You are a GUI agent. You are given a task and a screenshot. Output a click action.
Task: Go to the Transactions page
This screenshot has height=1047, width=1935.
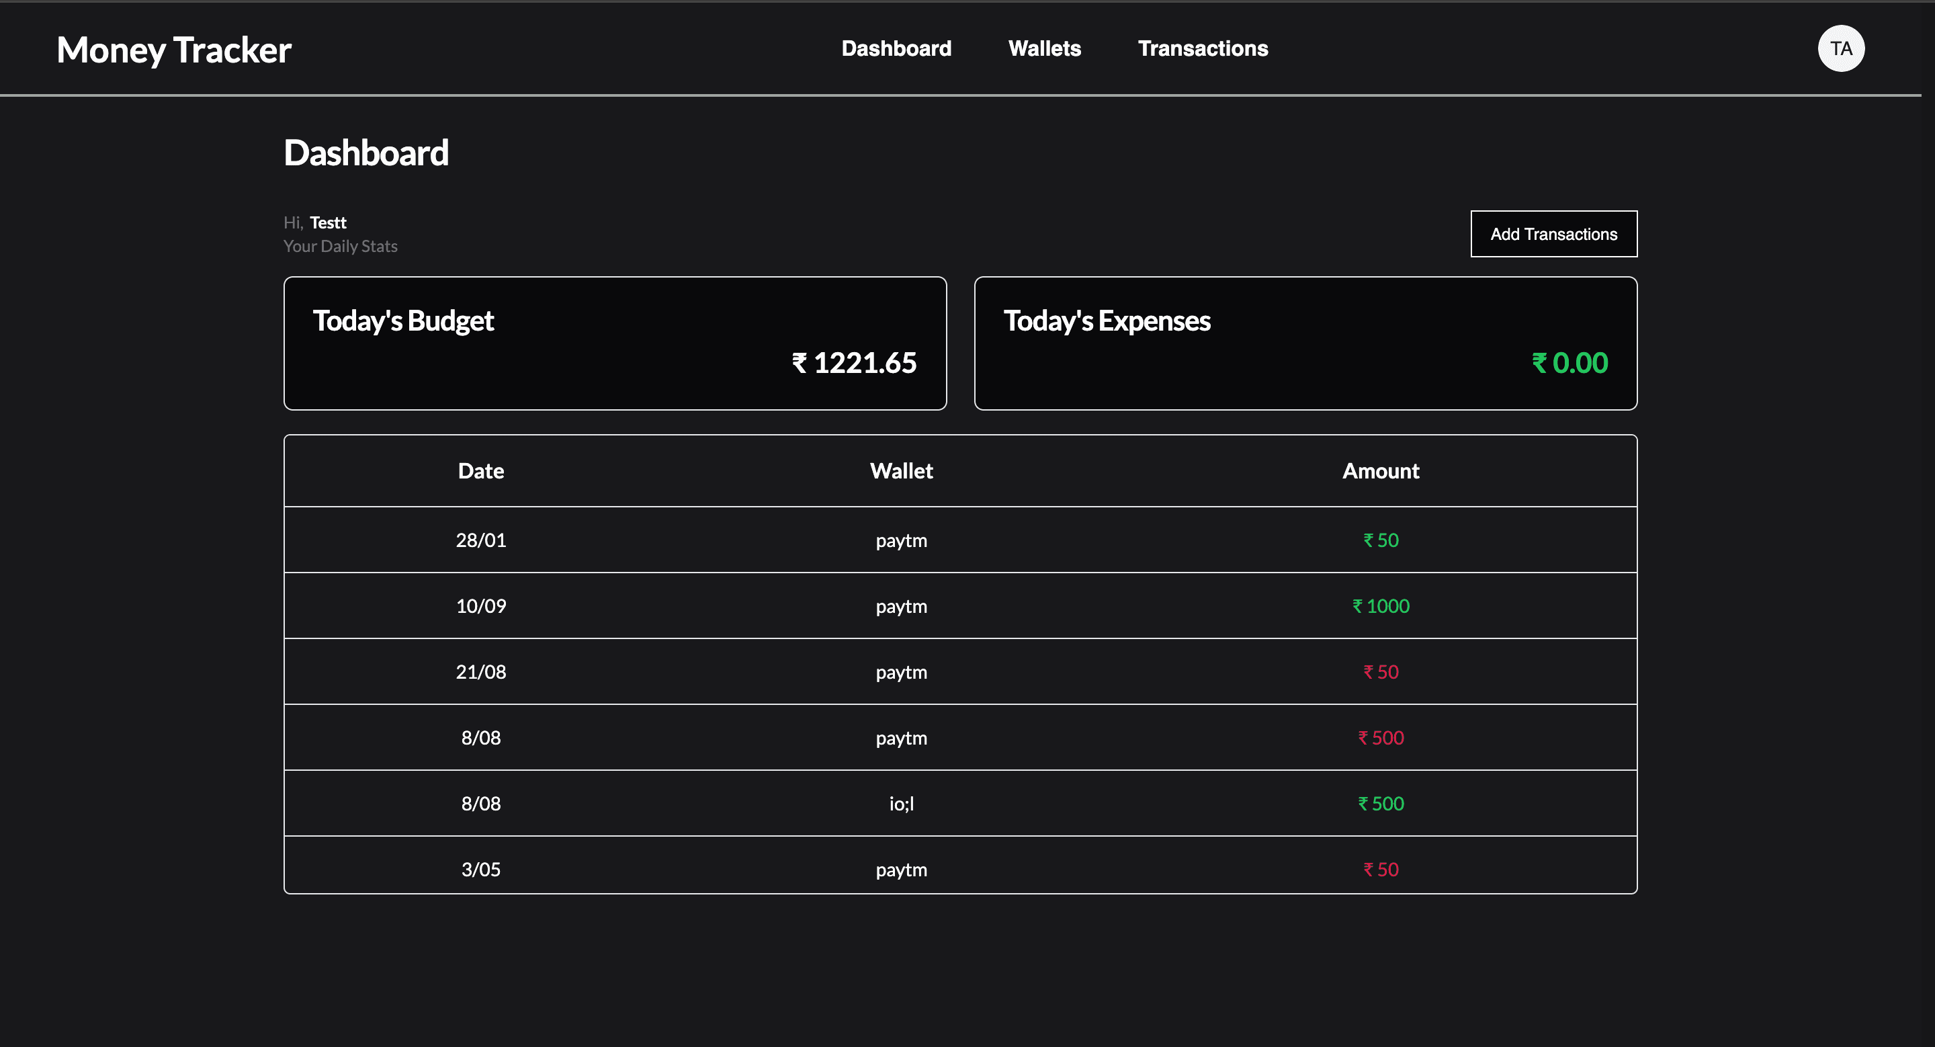tap(1203, 48)
